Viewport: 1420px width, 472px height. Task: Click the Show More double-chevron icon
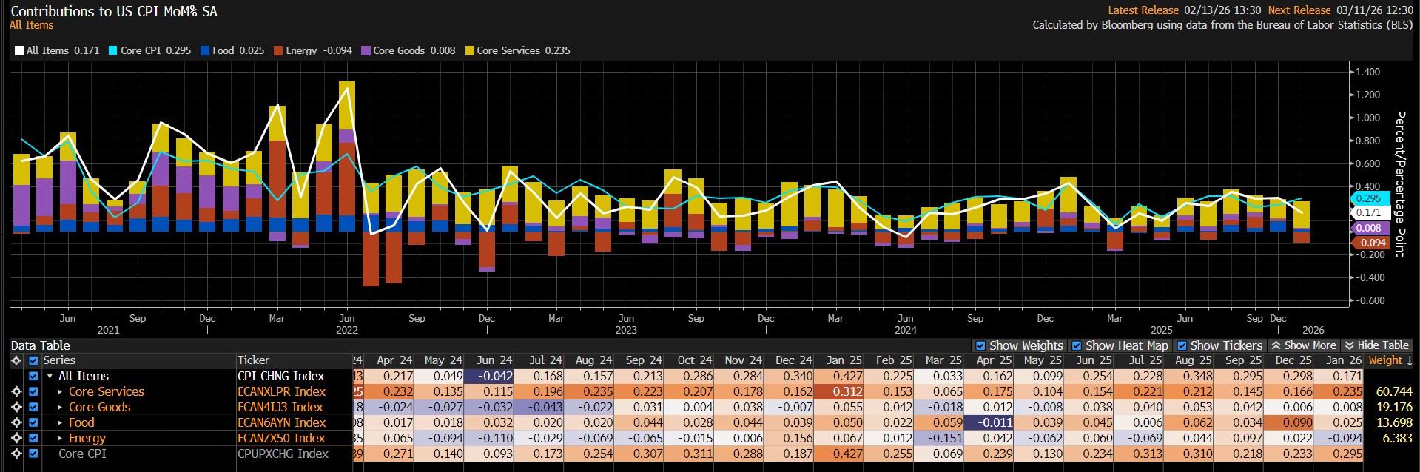(x=1276, y=345)
